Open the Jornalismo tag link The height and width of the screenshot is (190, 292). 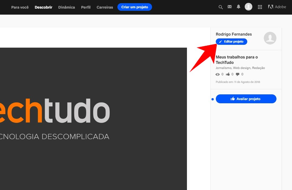click(x=223, y=68)
